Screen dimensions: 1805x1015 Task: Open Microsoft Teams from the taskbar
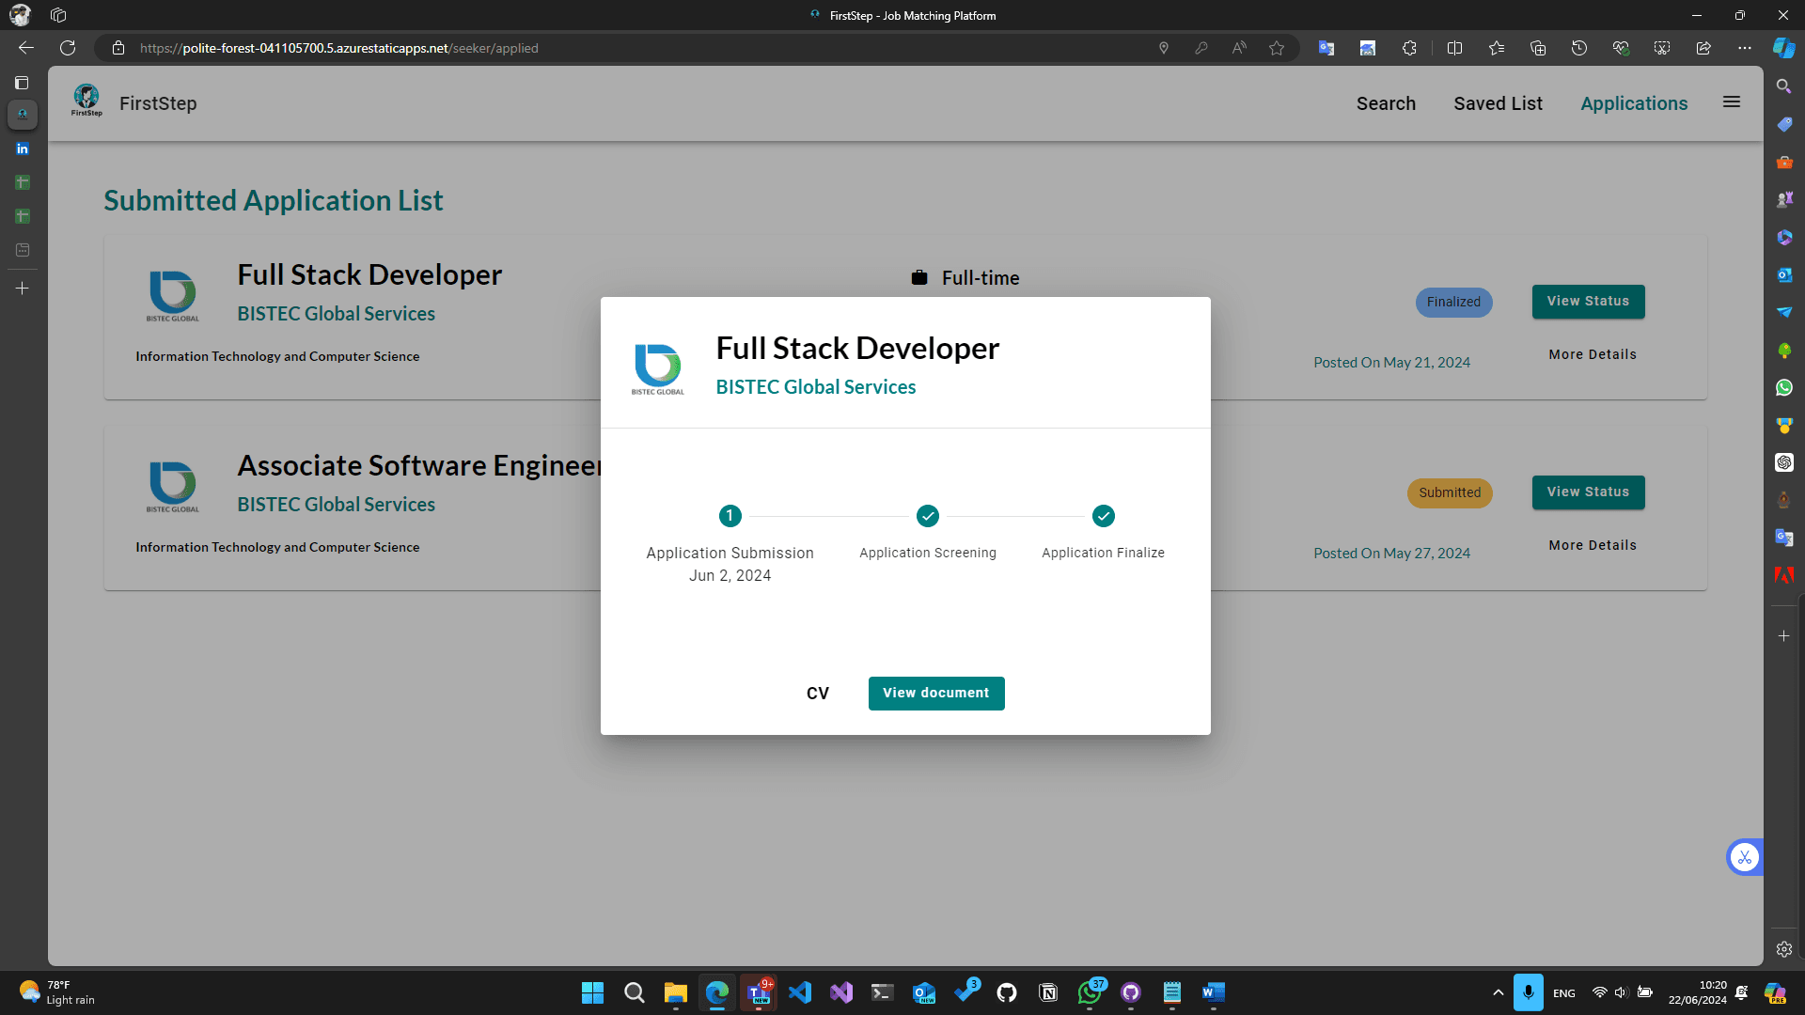759,992
